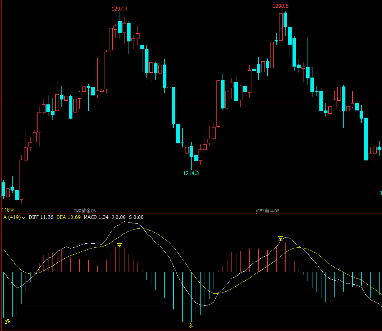Click the 1298.8 high price label
This screenshot has width=382, height=331.
coord(280,6)
